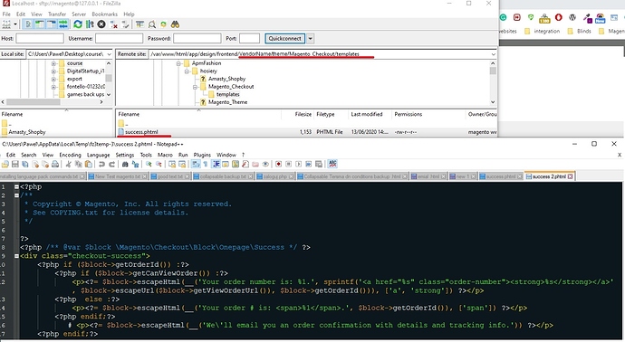Click FileZilla binoculars file search icon
625x342 pixels.
tap(175, 24)
